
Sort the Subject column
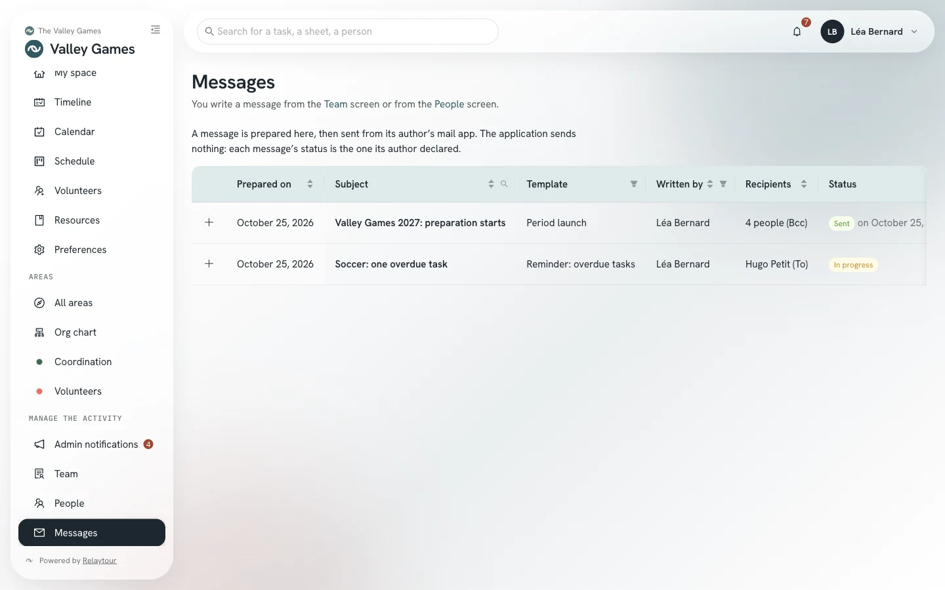point(491,184)
